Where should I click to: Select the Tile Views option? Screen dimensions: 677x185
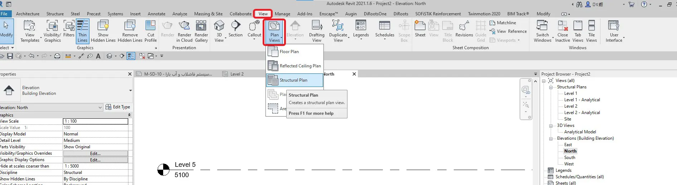pos(591,31)
